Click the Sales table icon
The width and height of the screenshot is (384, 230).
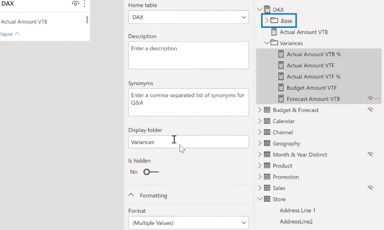tap(267, 188)
